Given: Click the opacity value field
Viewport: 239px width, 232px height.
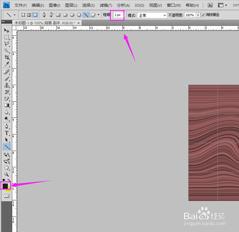Looking at the screenshot, I should tap(190, 15).
